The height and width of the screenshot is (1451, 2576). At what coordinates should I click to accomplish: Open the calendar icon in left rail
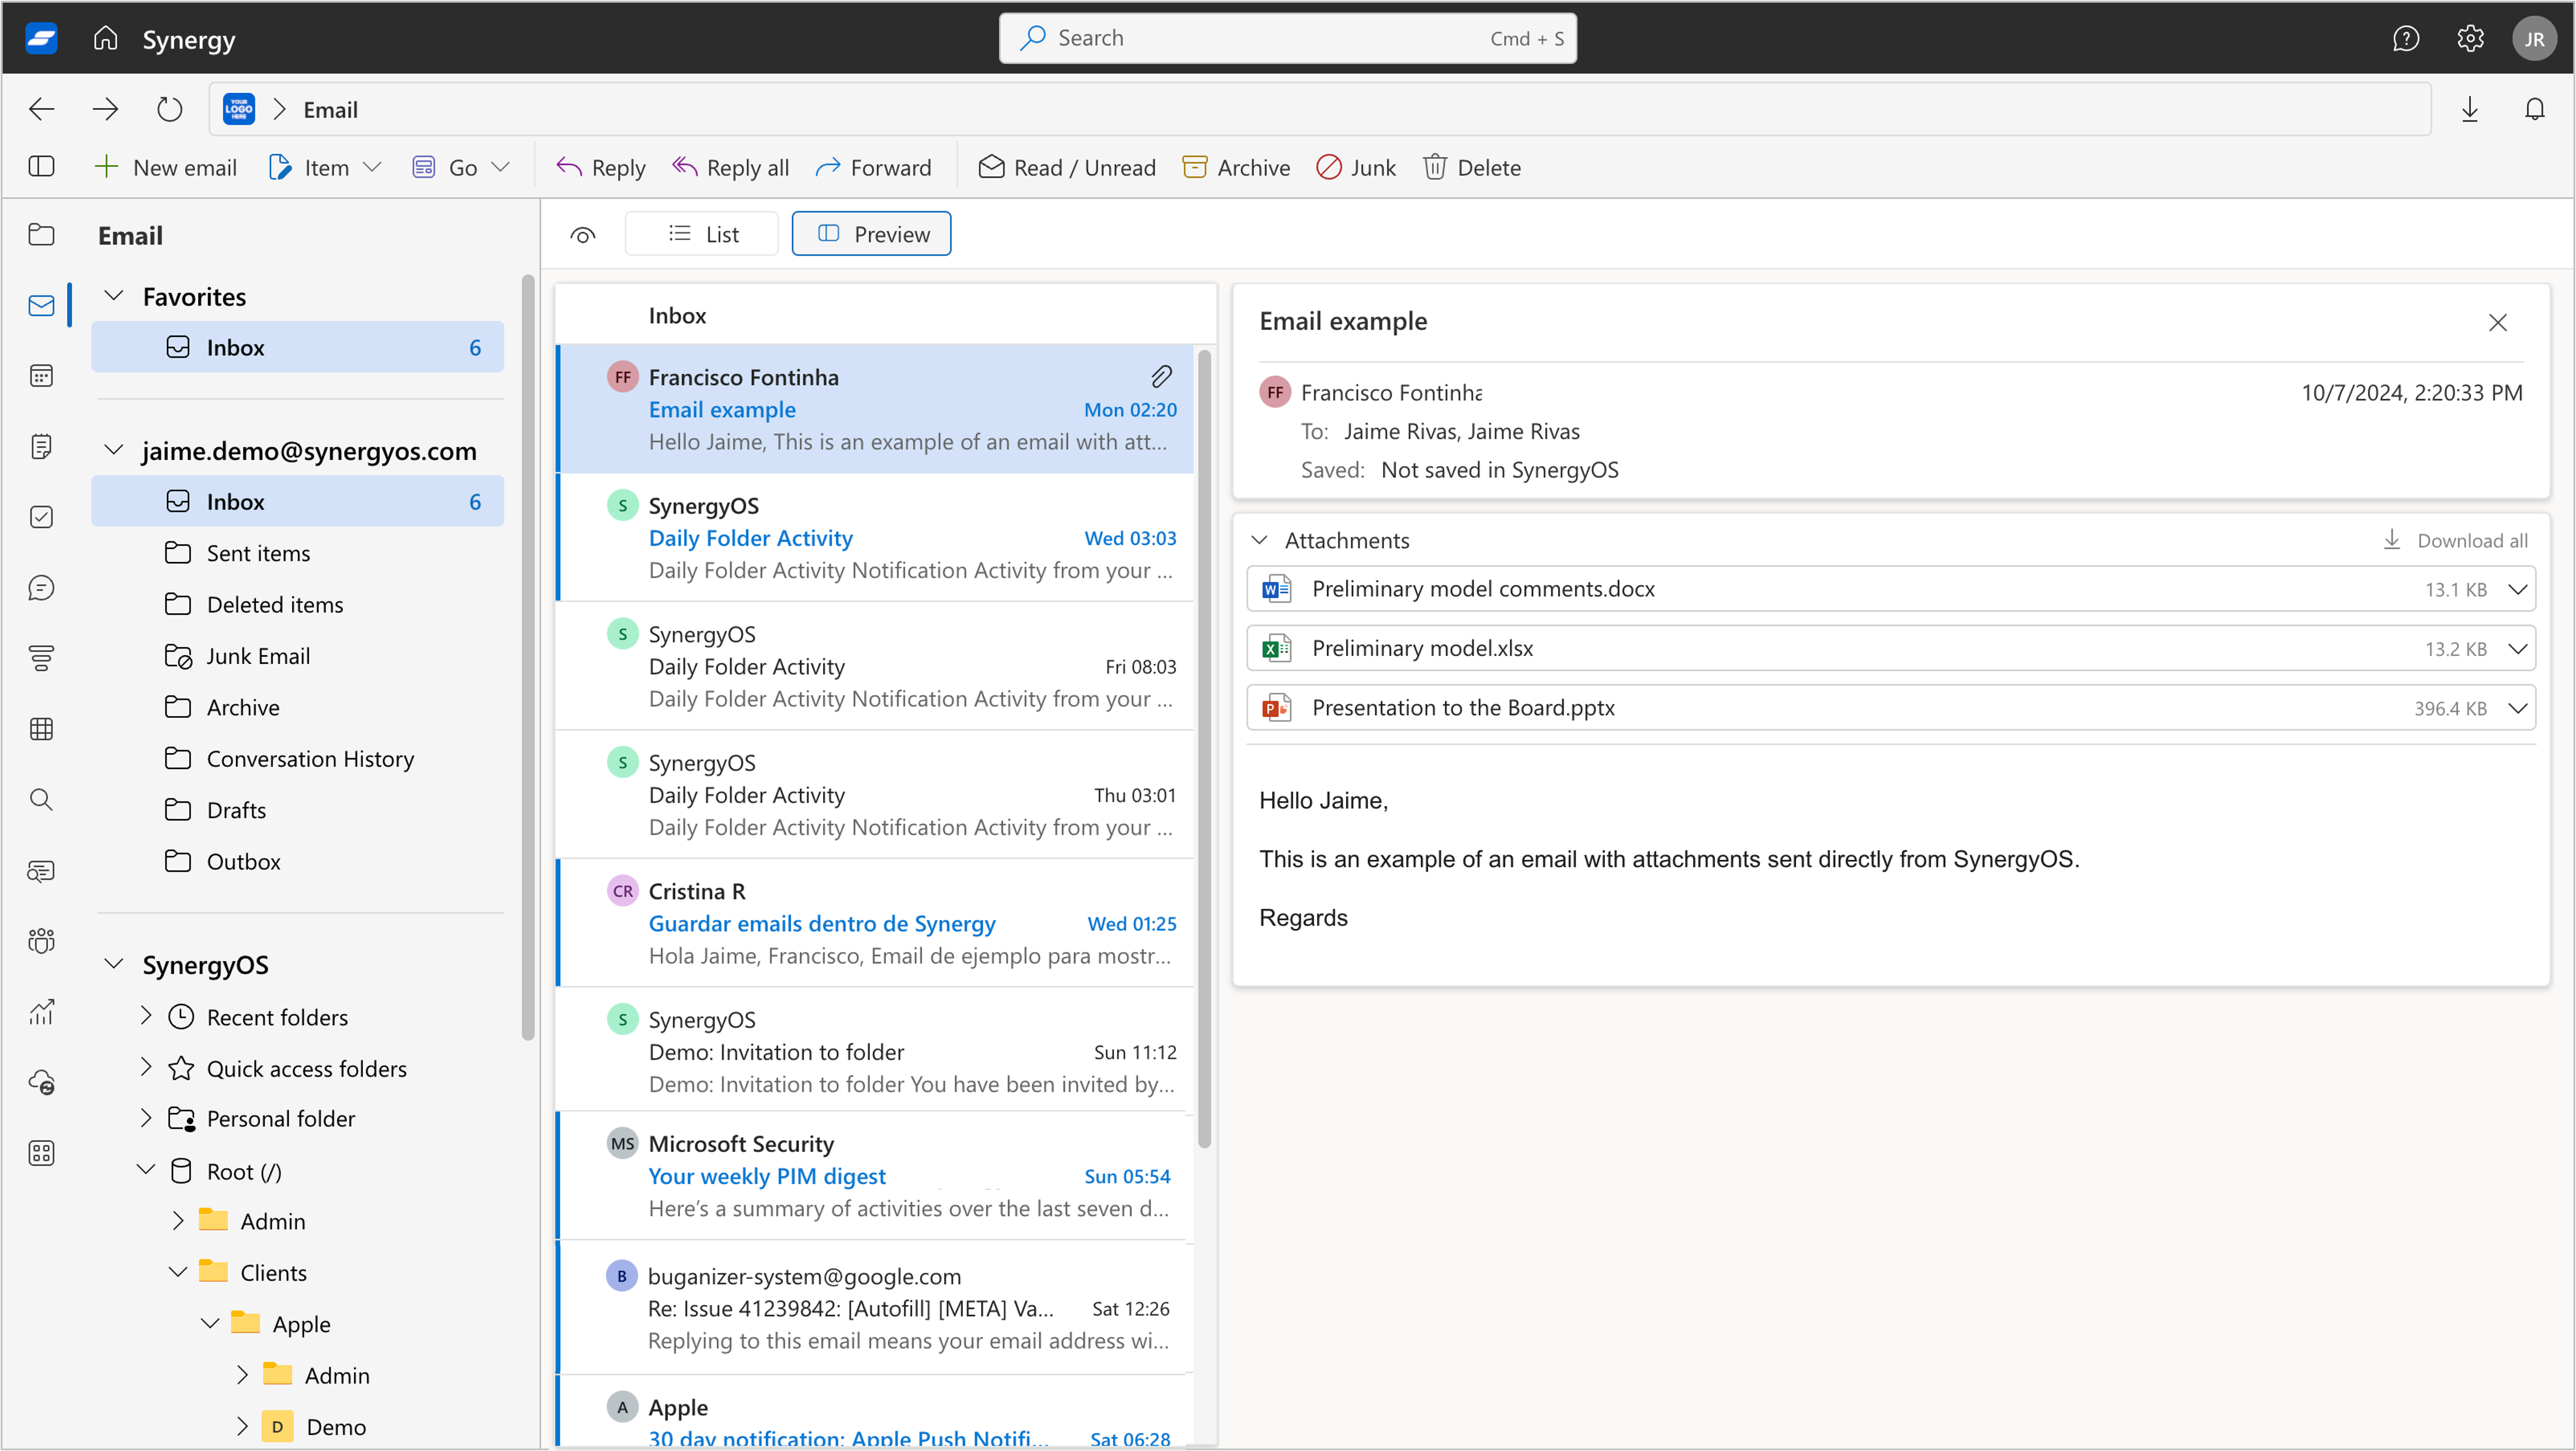[x=41, y=376]
